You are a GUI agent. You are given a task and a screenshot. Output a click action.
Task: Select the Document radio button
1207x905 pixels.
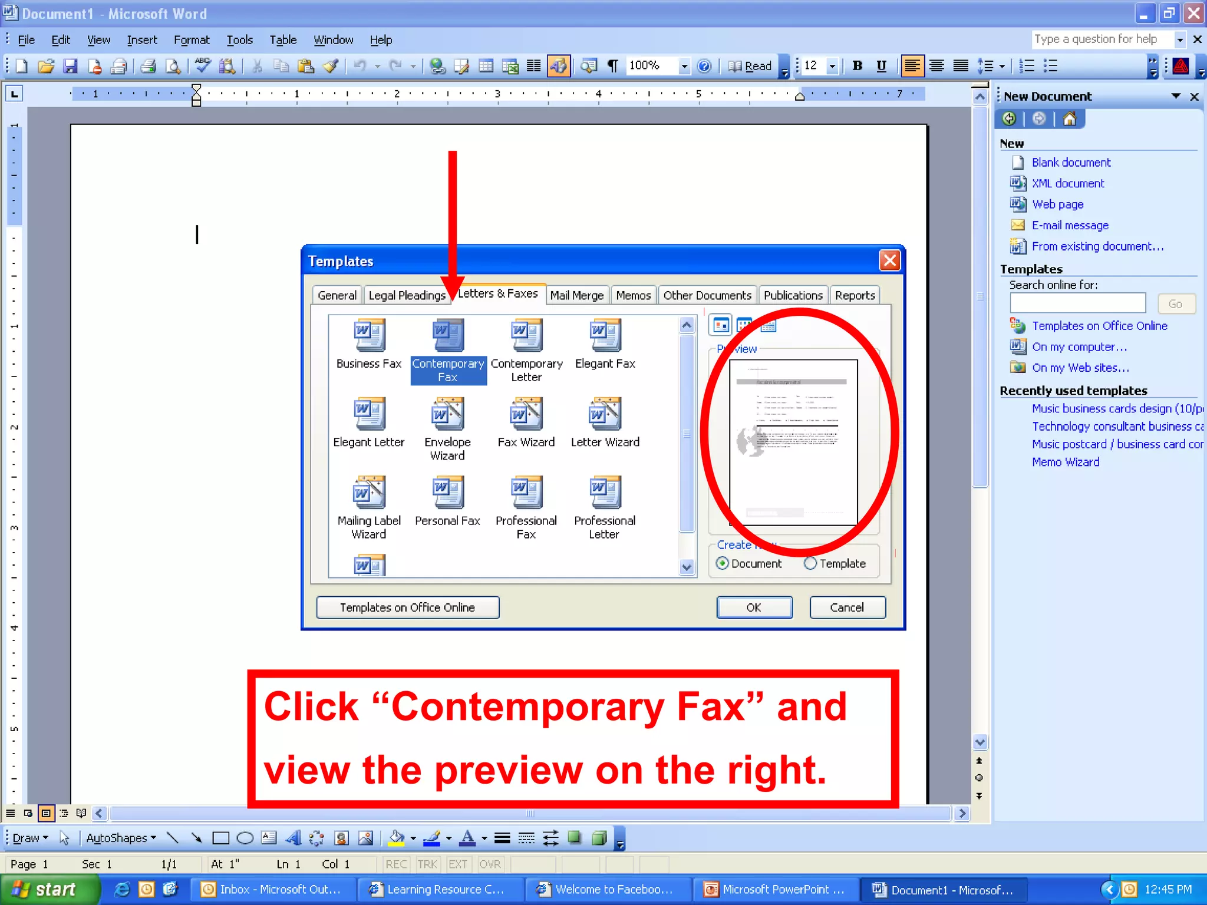pos(722,563)
